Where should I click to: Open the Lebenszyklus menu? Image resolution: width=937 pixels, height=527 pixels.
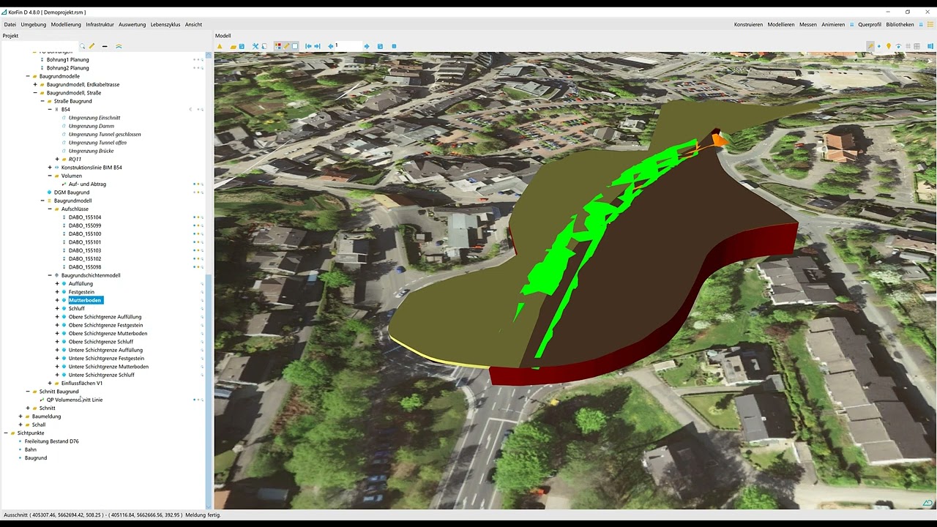click(165, 24)
